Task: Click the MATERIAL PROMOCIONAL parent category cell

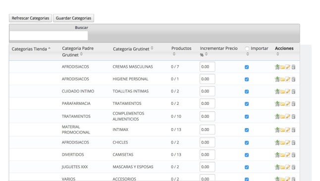Action: [x=76, y=130]
